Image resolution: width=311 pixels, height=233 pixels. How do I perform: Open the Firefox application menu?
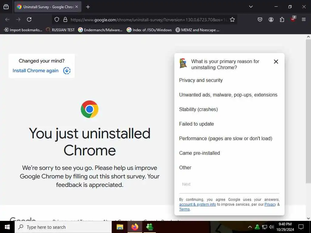pos(304,19)
